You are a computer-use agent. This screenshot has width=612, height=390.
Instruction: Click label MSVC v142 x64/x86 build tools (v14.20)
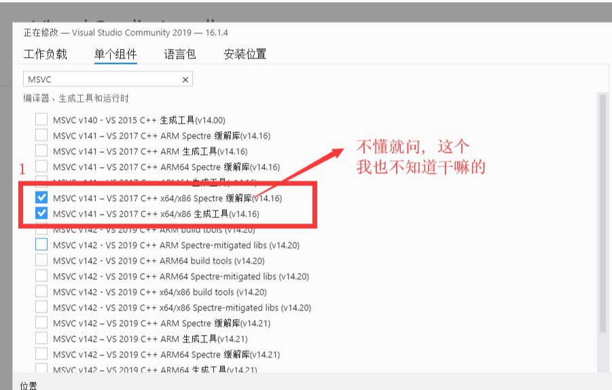pos(160,292)
